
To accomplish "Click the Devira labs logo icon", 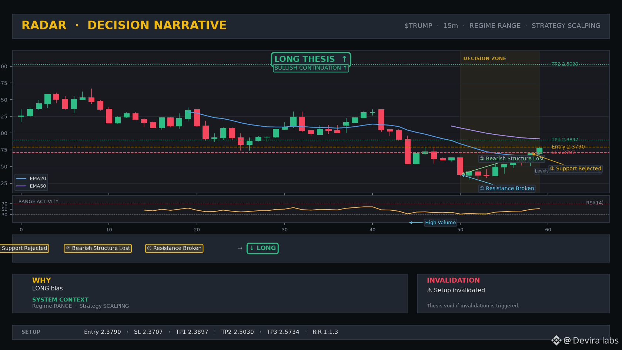I will (556, 340).
